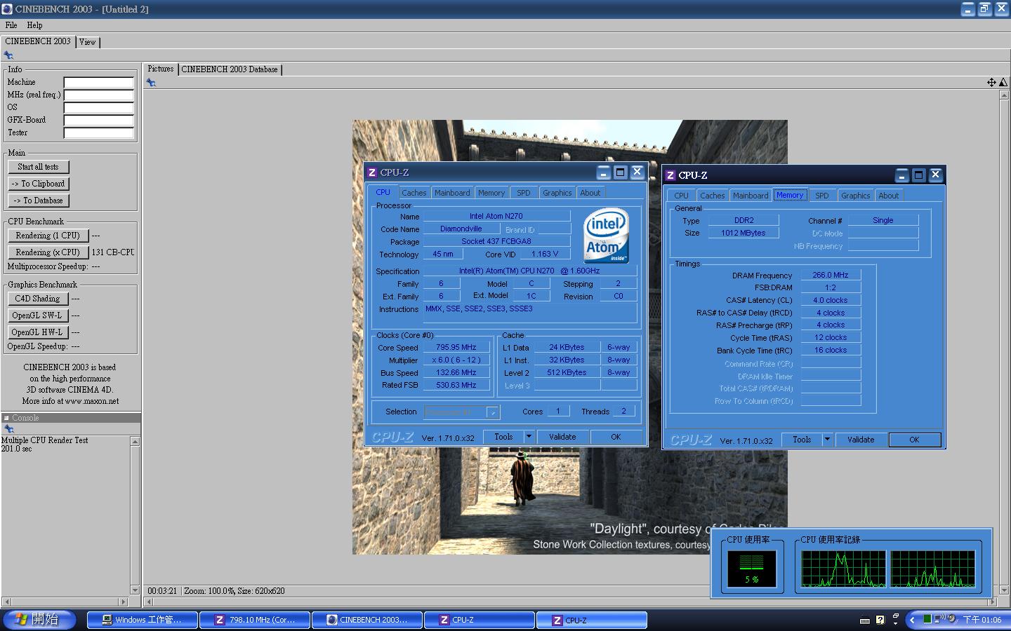
Task: Click the Tester input field
Action: pyautogui.click(x=98, y=133)
